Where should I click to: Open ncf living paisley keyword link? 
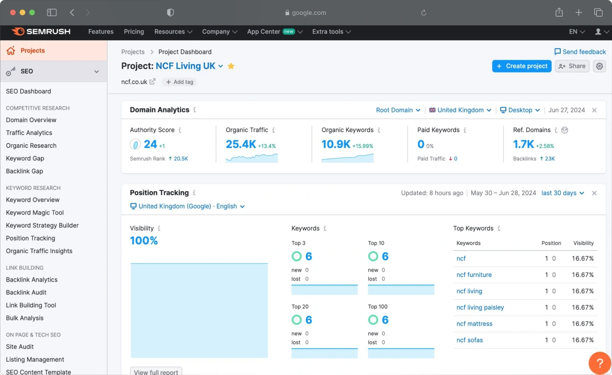tap(481, 308)
